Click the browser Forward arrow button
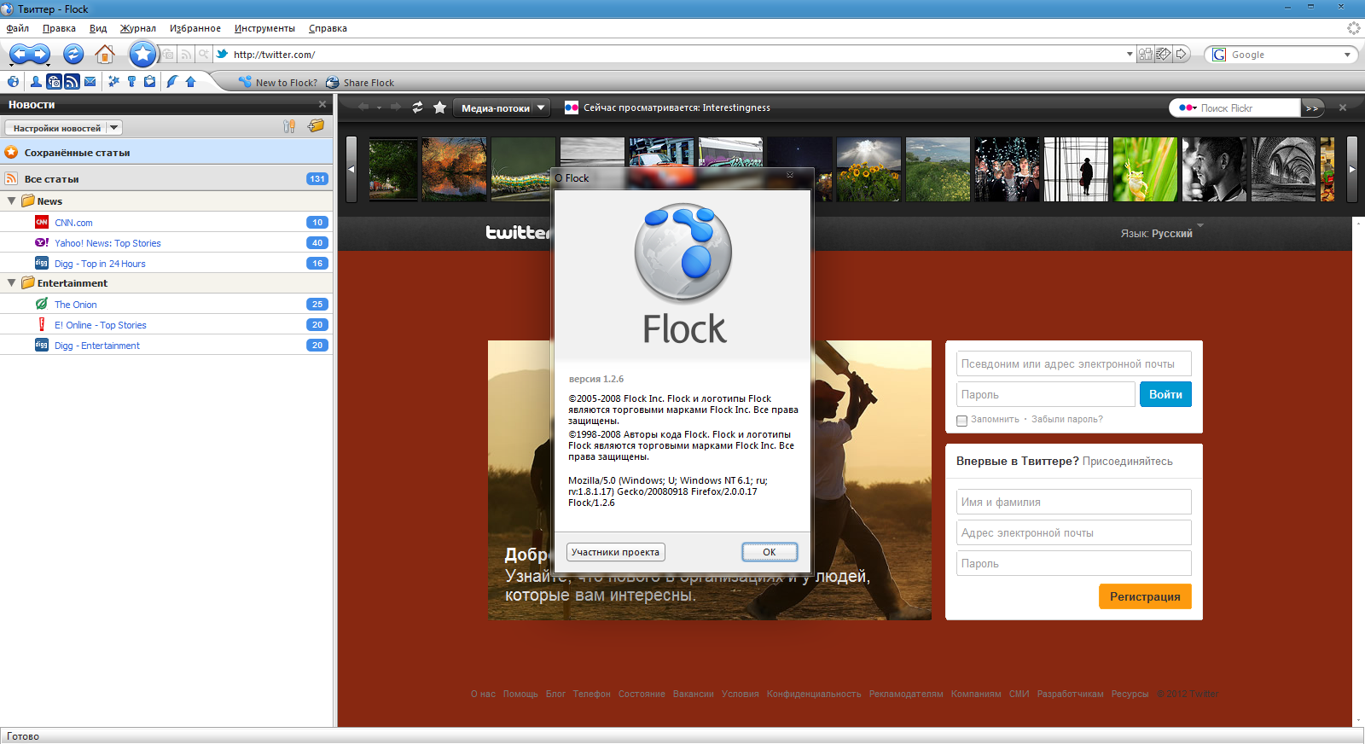Screen dimensions: 1365x744 pos(39,55)
